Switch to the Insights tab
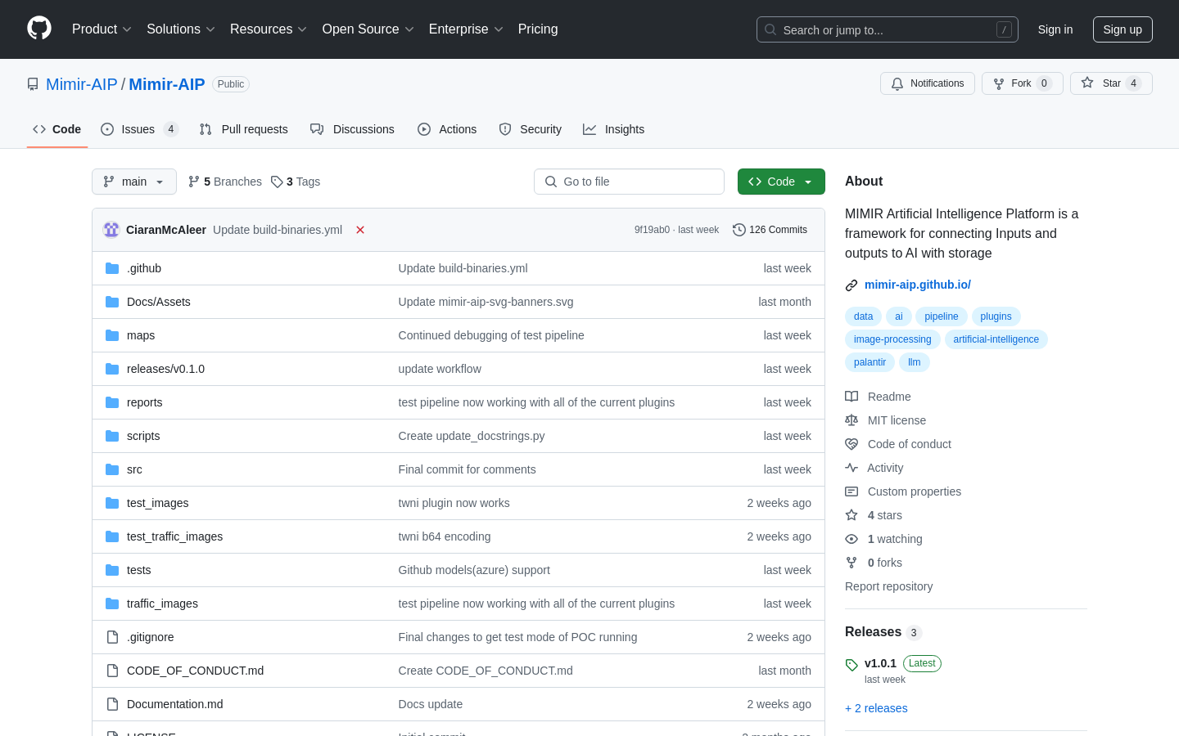This screenshot has width=1179, height=736. [x=614, y=129]
